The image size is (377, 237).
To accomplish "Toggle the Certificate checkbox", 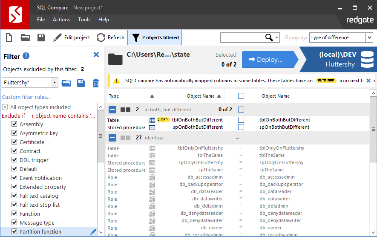I will tap(14, 142).
